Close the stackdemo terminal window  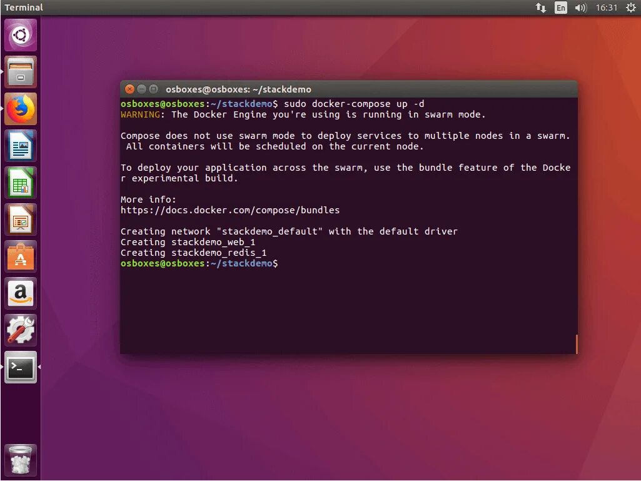coord(129,89)
